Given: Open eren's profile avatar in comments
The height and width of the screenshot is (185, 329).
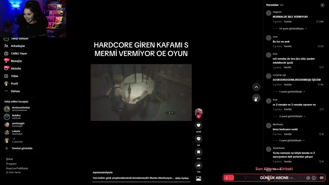Looking at the screenshot, I should pyautogui.click(x=269, y=38).
